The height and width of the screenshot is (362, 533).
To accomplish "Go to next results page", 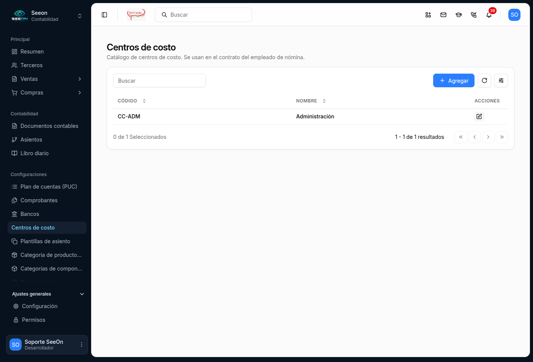I will pos(488,137).
